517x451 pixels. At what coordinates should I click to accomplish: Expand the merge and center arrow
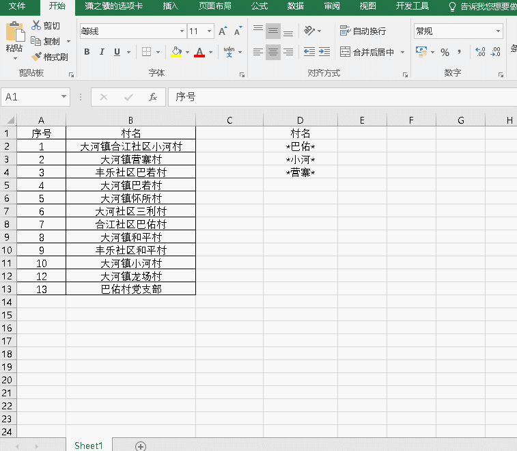[x=402, y=52]
